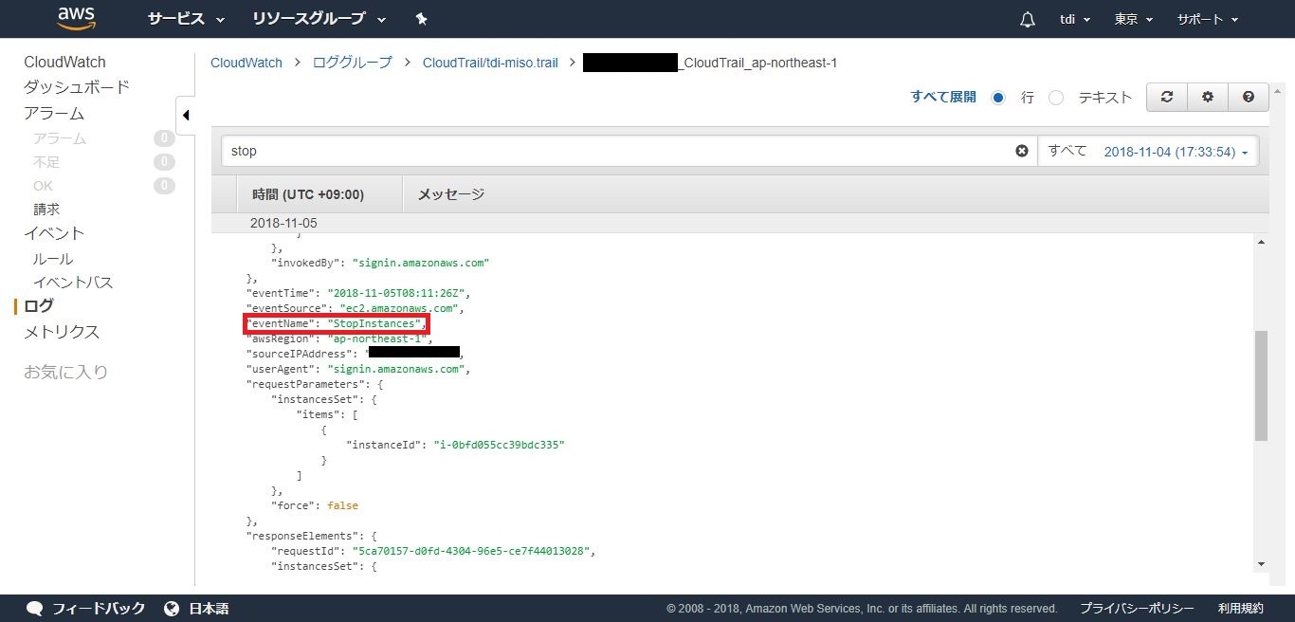Open メトリクス in the sidebar
This screenshot has height=622, width=1295.
(62, 332)
